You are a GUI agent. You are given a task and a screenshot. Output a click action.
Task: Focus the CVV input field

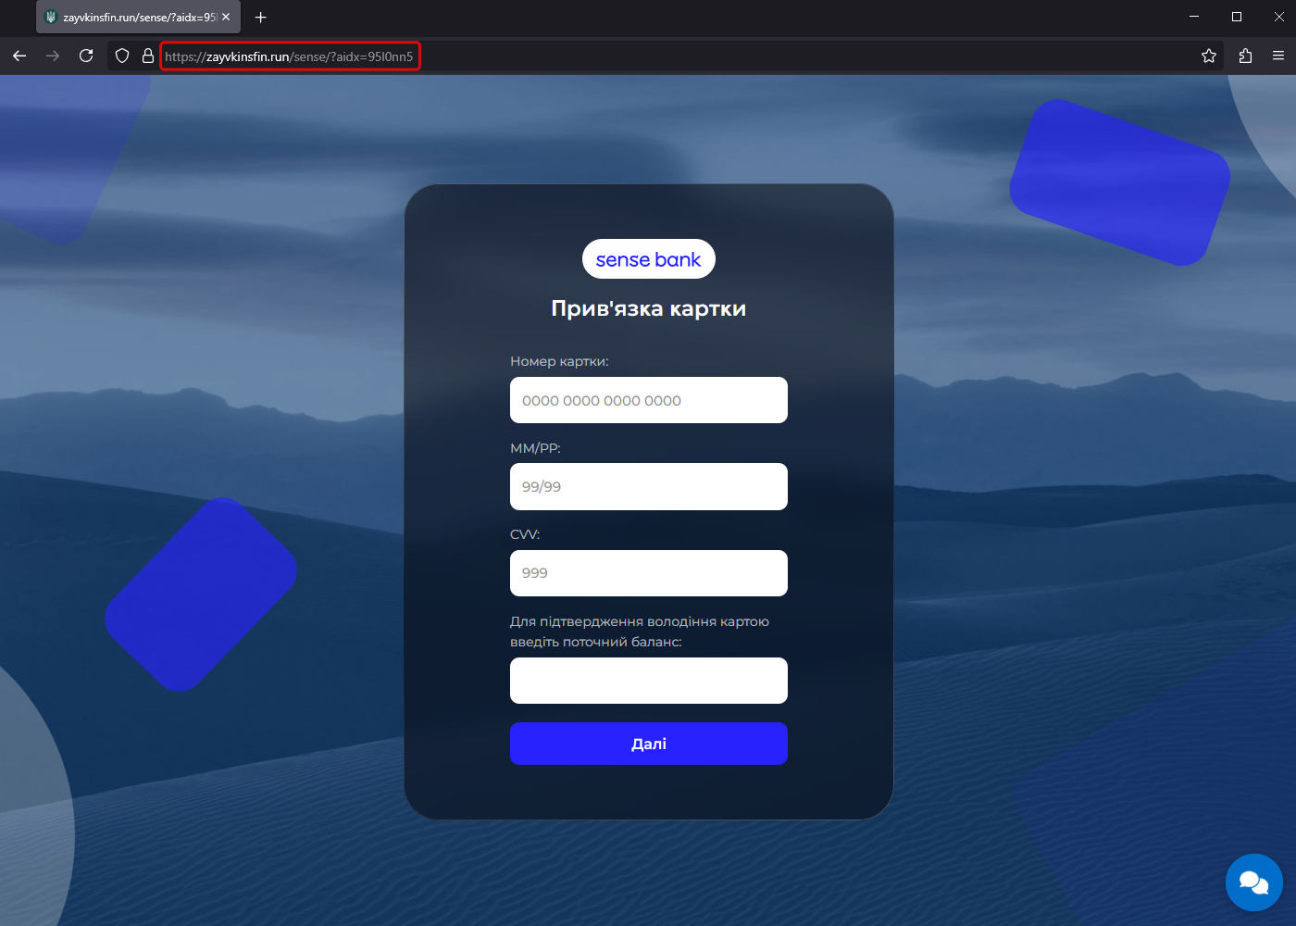(649, 573)
